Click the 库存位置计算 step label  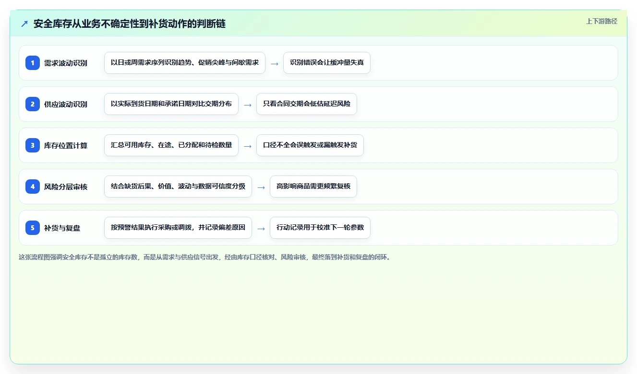[66, 145]
